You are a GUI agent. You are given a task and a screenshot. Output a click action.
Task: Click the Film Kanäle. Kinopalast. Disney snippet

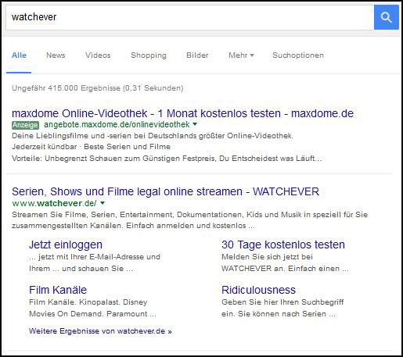[x=92, y=308]
